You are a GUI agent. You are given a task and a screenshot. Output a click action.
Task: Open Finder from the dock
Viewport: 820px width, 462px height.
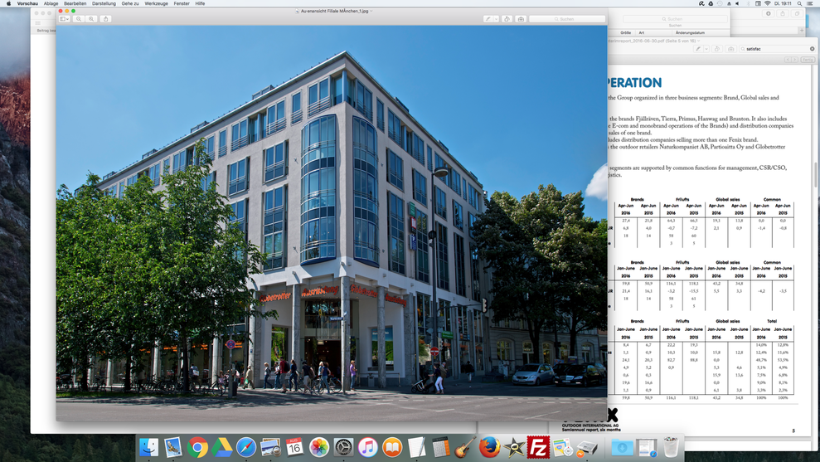(x=148, y=447)
